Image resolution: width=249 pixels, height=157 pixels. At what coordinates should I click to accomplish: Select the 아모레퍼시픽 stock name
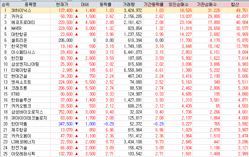click(23, 154)
